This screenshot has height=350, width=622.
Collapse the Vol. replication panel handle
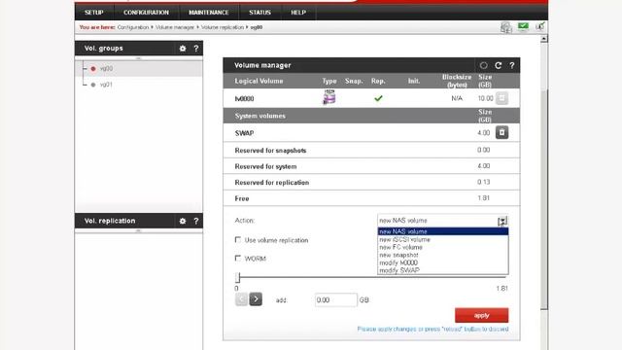click(138, 230)
